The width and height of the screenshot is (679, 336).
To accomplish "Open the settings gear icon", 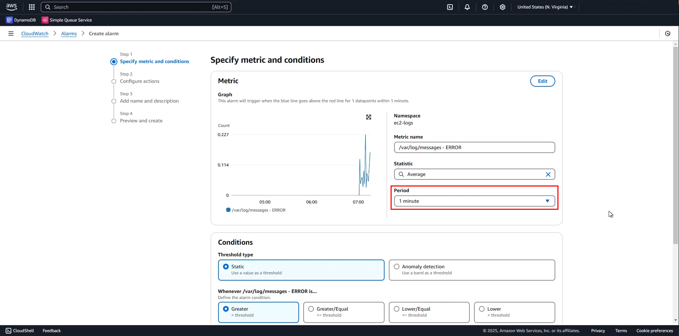I will click(x=503, y=7).
